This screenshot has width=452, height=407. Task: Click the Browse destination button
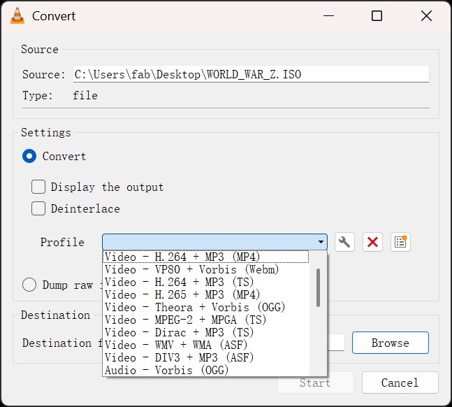pos(391,343)
